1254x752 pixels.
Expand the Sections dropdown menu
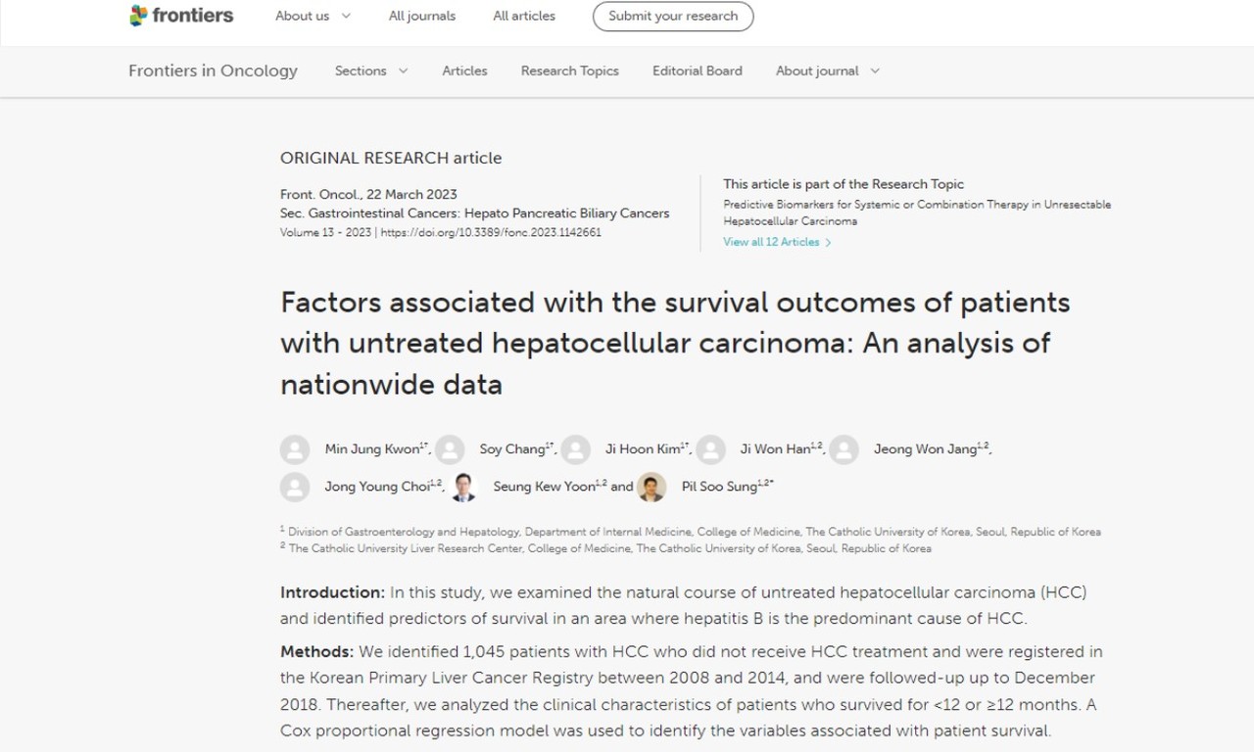coord(370,70)
